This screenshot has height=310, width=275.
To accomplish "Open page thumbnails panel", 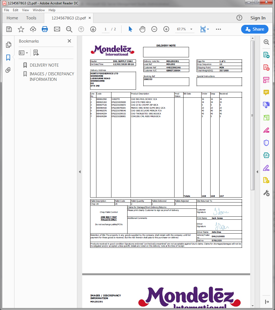I will [x=8, y=45].
